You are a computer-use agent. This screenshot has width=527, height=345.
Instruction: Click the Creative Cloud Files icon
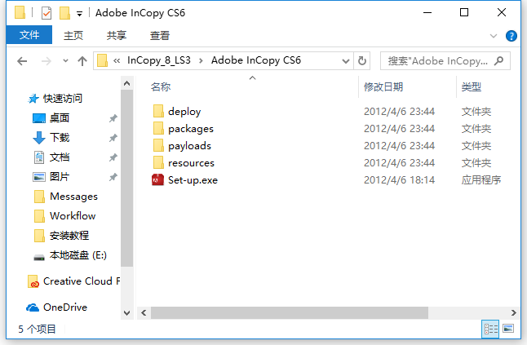tap(33, 281)
